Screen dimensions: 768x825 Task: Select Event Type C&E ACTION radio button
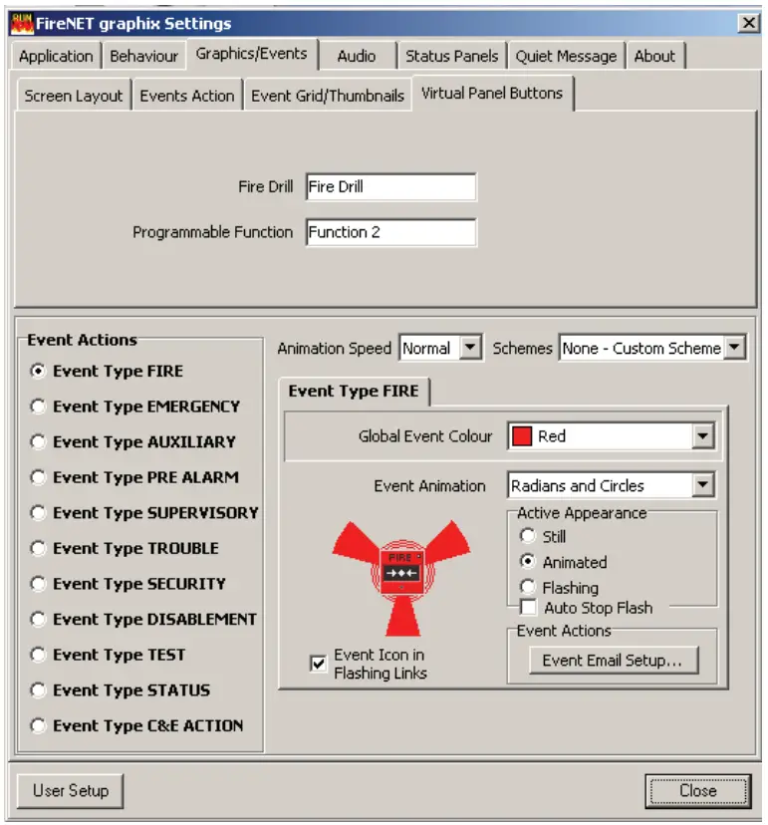click(x=38, y=725)
